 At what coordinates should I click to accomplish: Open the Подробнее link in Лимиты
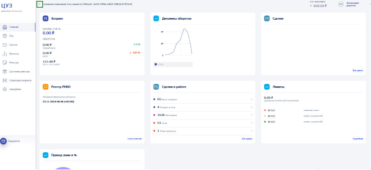pyautogui.click(x=358, y=138)
